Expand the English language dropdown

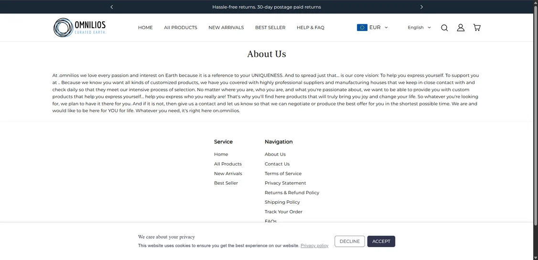point(419,27)
